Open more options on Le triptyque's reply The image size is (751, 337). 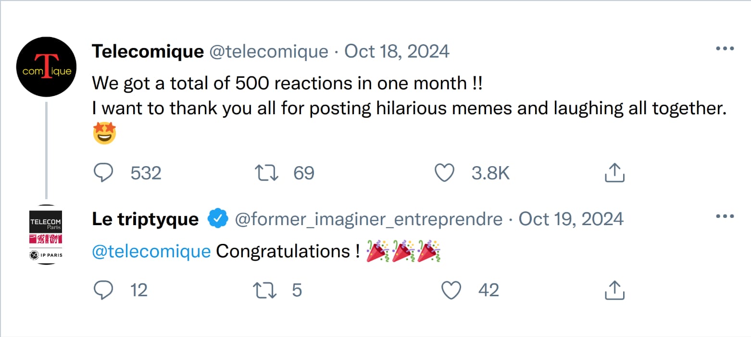tap(725, 217)
